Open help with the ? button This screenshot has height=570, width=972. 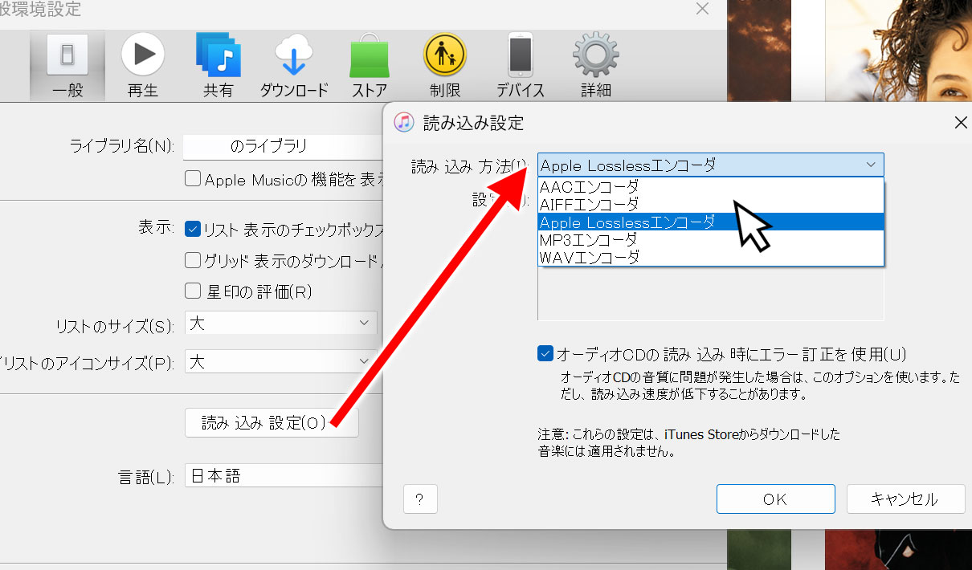420,499
